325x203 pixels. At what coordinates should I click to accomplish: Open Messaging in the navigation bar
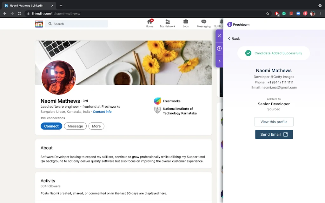[x=203, y=23]
